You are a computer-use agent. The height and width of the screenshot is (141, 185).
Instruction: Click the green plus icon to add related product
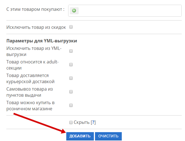click(x=74, y=11)
